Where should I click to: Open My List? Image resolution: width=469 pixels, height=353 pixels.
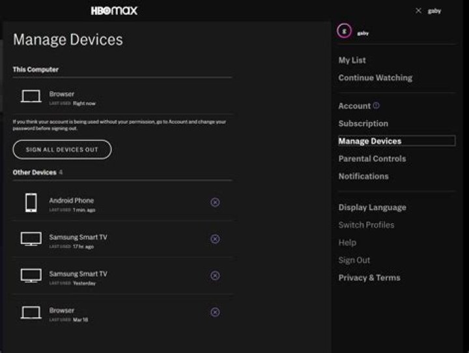tap(352, 60)
